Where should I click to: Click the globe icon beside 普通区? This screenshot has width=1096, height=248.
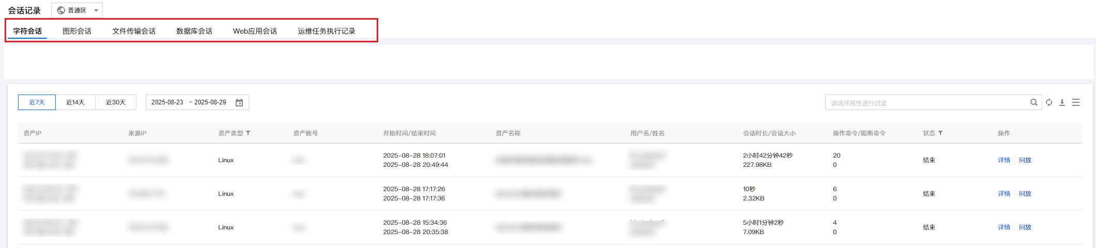(x=61, y=10)
